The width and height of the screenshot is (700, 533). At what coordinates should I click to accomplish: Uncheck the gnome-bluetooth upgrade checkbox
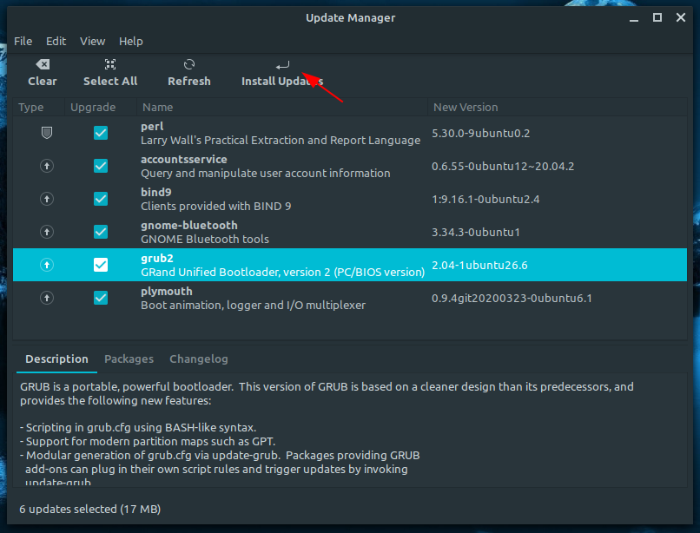[x=101, y=232]
